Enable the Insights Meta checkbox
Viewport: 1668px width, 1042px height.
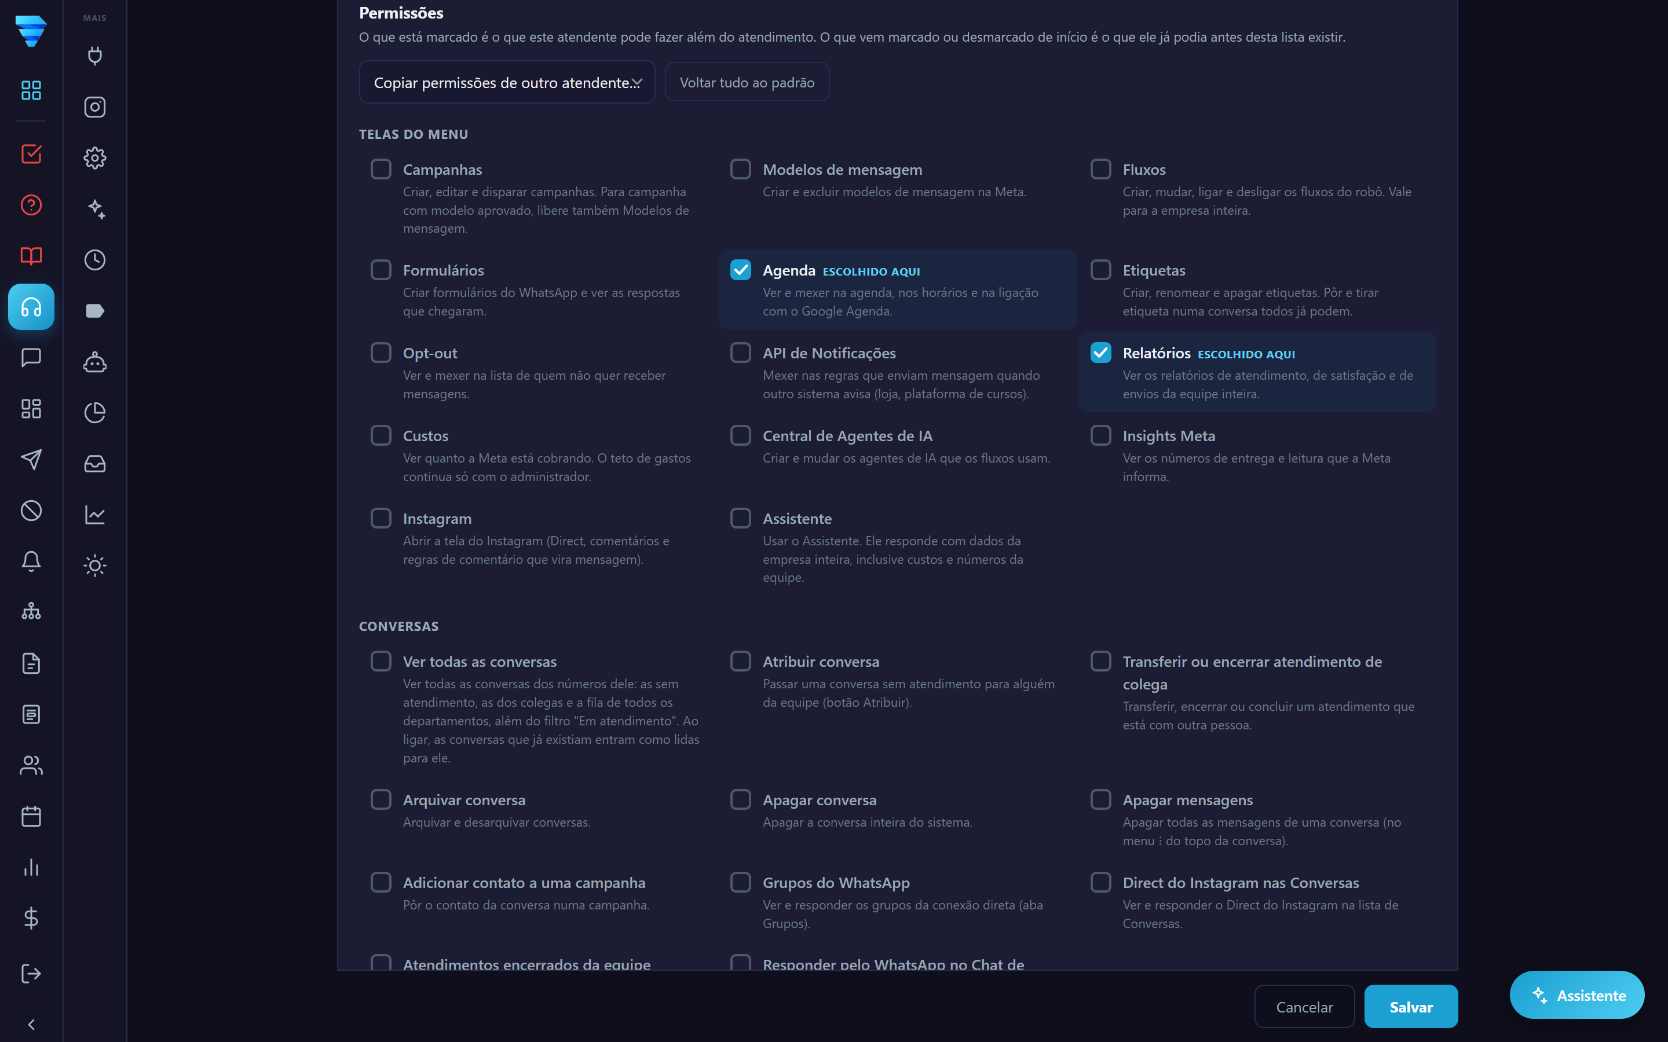pos(1101,435)
